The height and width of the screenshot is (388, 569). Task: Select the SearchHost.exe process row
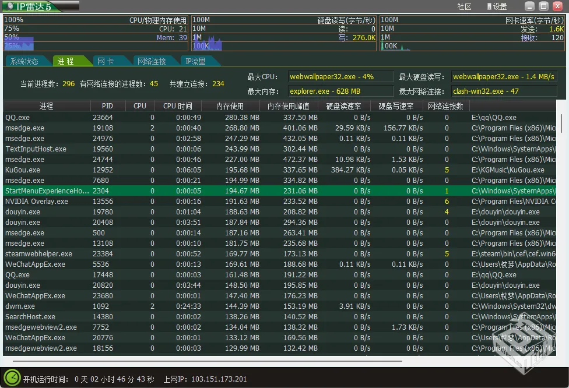coord(279,317)
